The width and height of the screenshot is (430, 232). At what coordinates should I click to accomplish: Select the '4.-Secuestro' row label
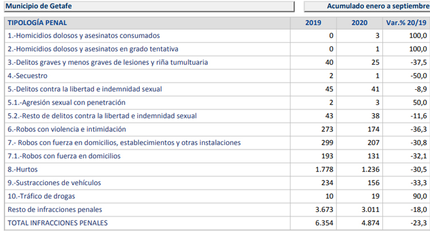click(28, 75)
